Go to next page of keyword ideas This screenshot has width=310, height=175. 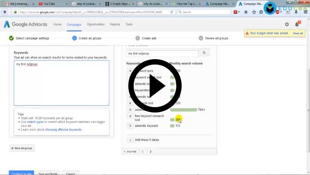point(150,152)
